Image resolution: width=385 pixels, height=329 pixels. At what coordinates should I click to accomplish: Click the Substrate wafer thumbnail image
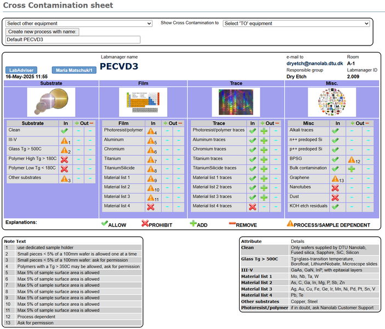51,102
